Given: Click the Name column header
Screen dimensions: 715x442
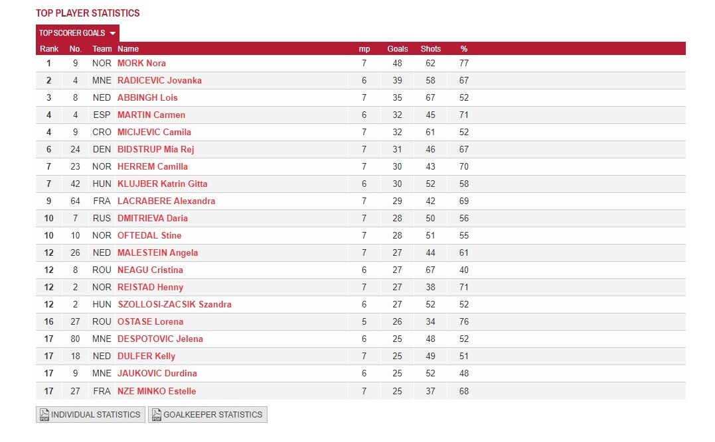Looking at the screenshot, I should pos(128,49).
